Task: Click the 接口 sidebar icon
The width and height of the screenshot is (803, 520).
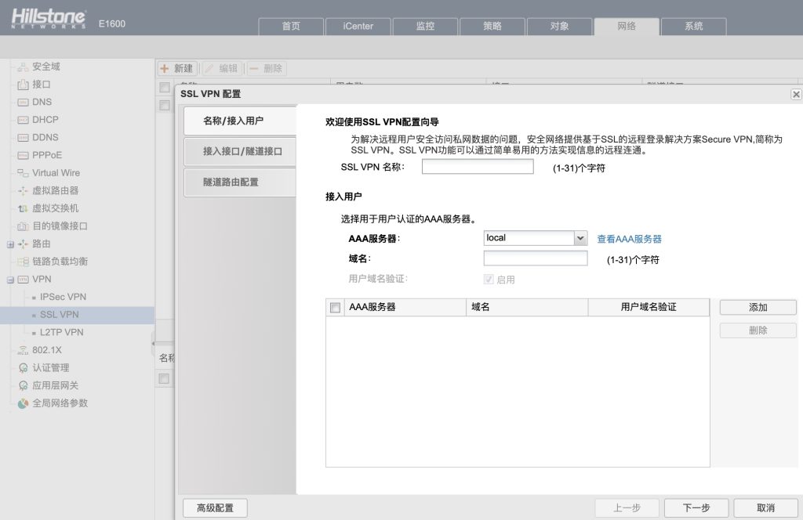Action: point(23,85)
